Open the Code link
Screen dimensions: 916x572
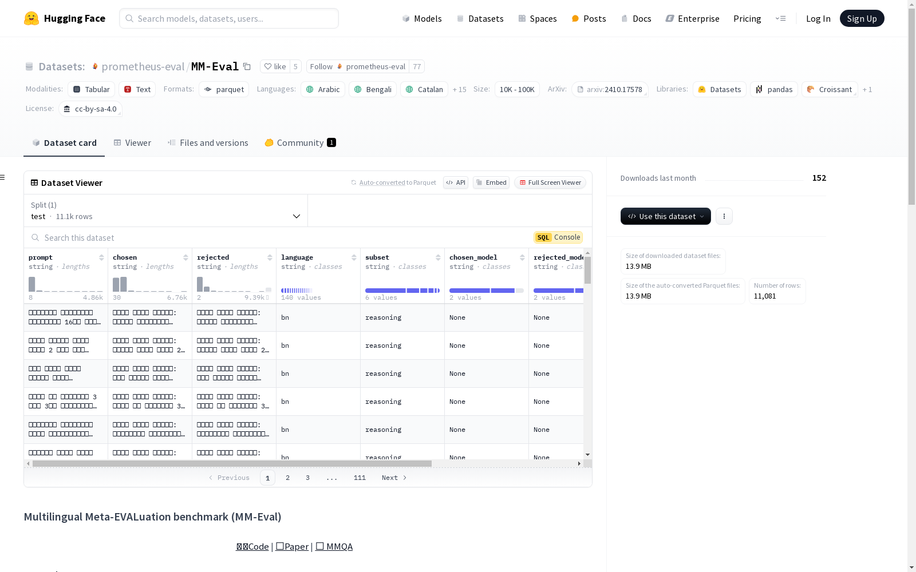pyautogui.click(x=252, y=546)
